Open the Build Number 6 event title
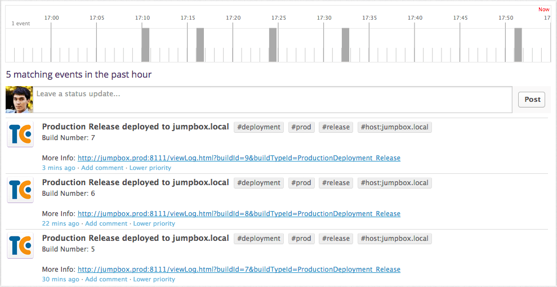The width and height of the screenshot is (557, 287). click(135, 182)
